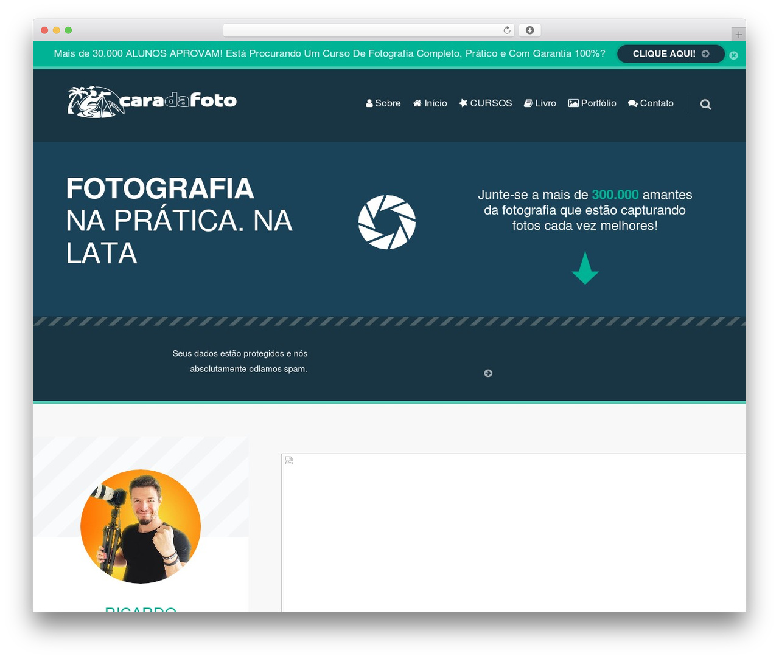The width and height of the screenshot is (779, 659).
Task: Select Livro in the navigation bar
Action: point(540,103)
